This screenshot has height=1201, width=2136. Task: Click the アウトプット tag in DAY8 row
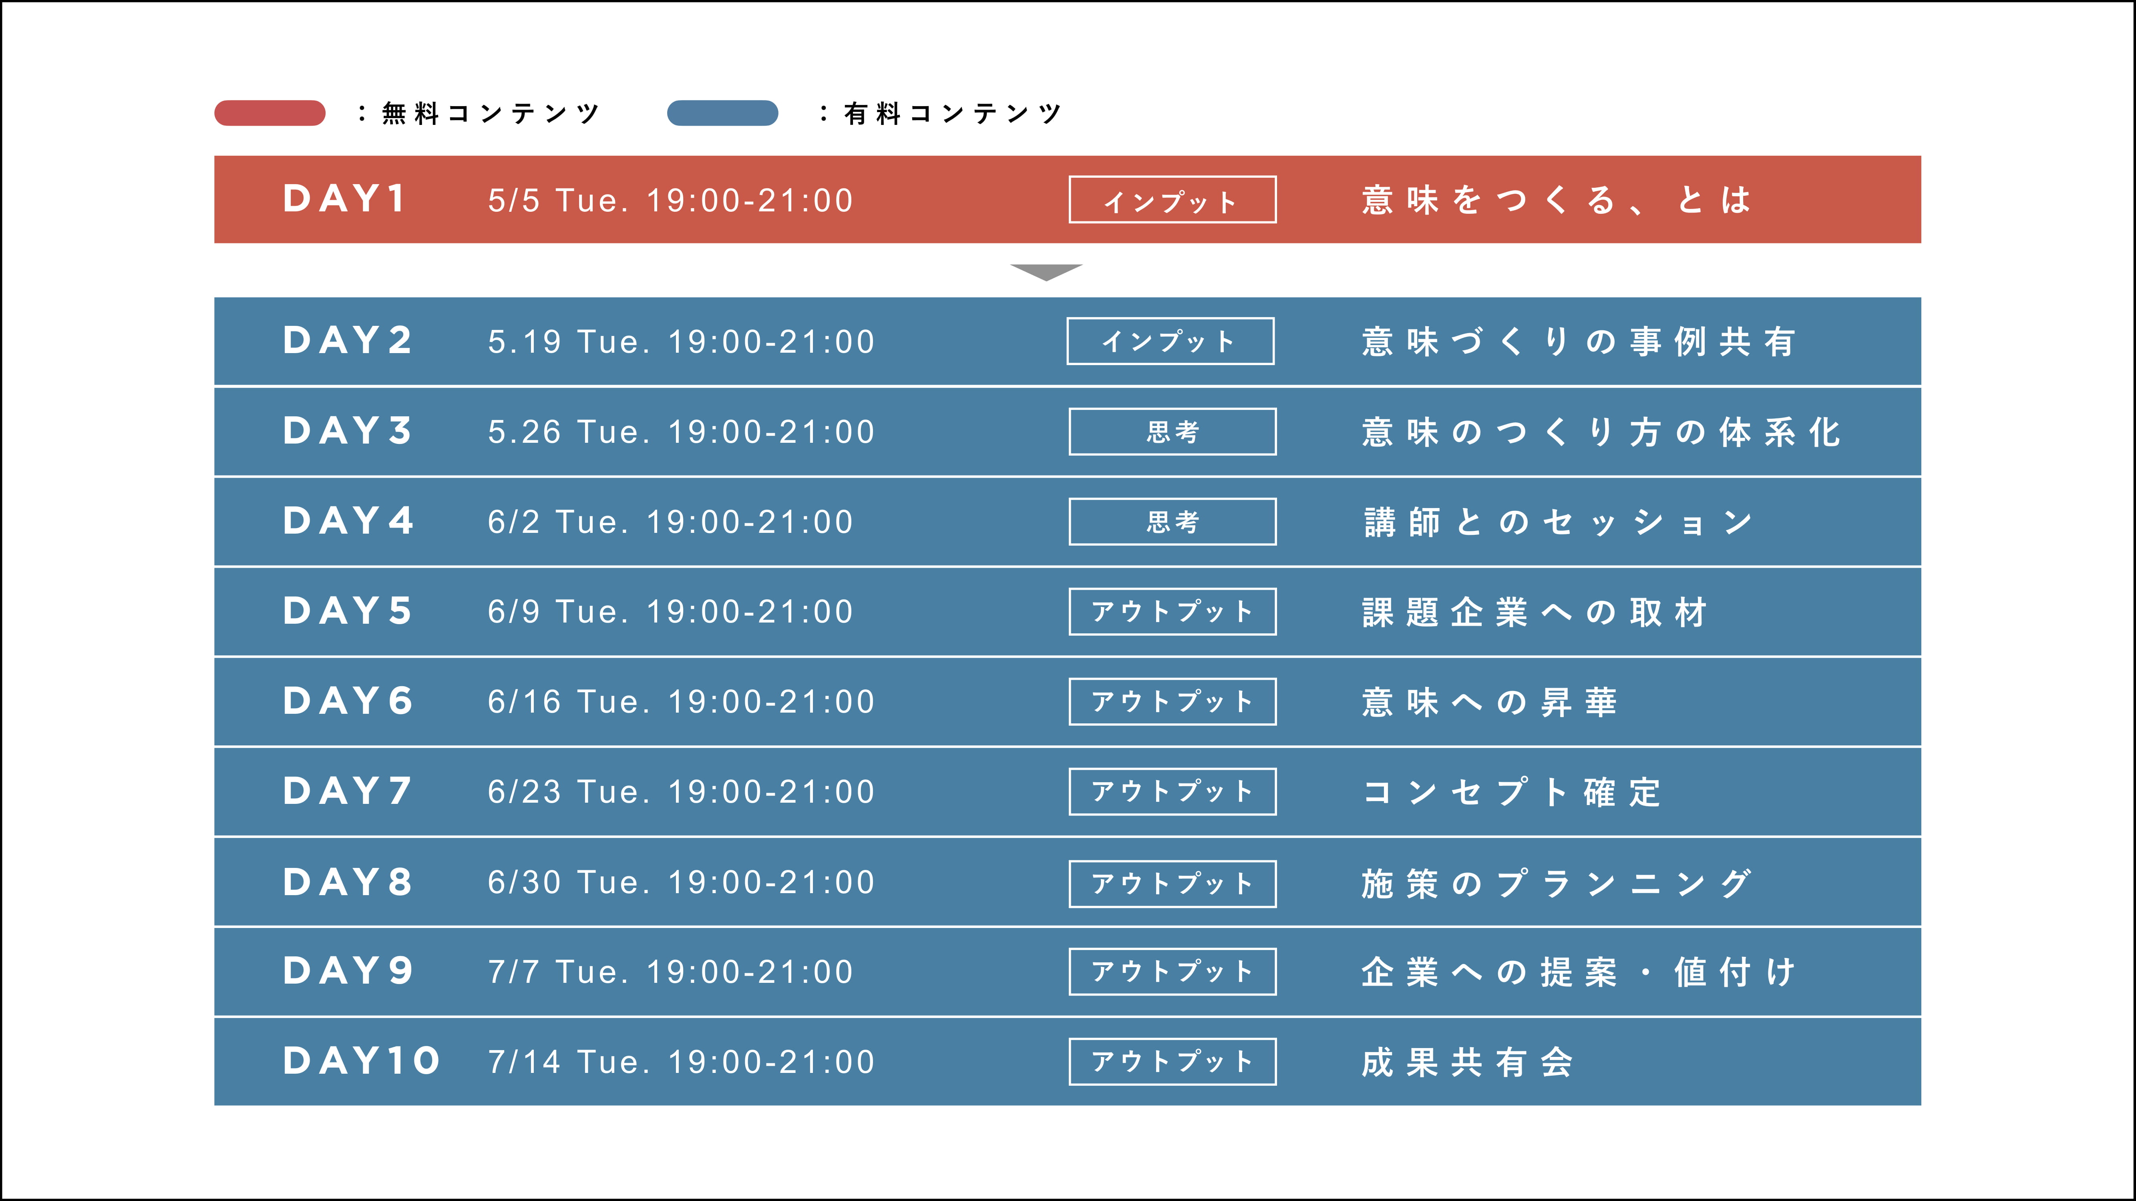coord(1172,884)
